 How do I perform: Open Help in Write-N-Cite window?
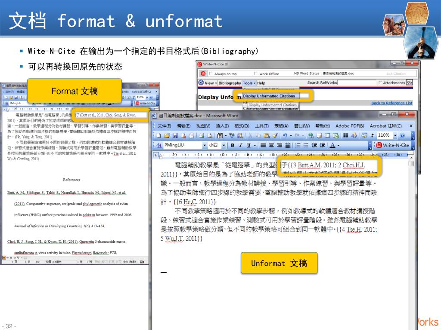(261, 83)
